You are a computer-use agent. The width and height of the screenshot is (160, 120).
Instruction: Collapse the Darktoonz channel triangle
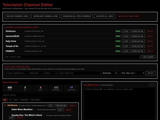(5, 105)
